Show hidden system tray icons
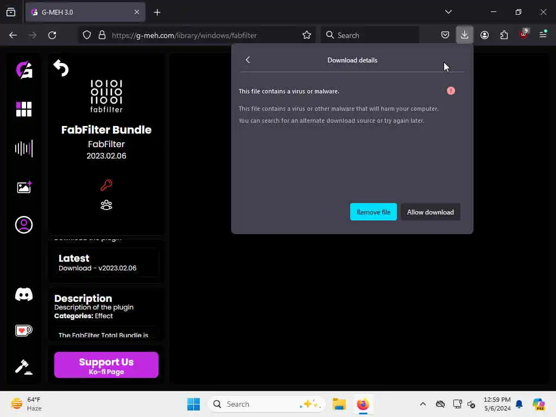Viewport: 556px width, 417px height. [x=422, y=404]
